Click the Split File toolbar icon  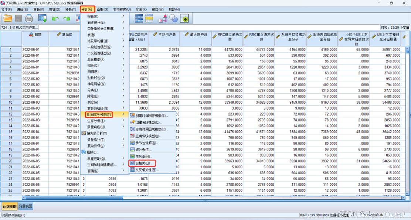138,18
